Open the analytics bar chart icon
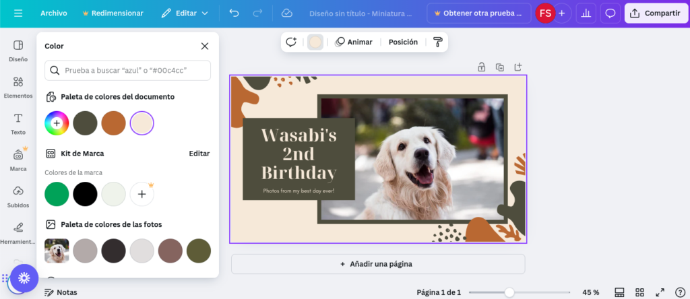 click(586, 13)
